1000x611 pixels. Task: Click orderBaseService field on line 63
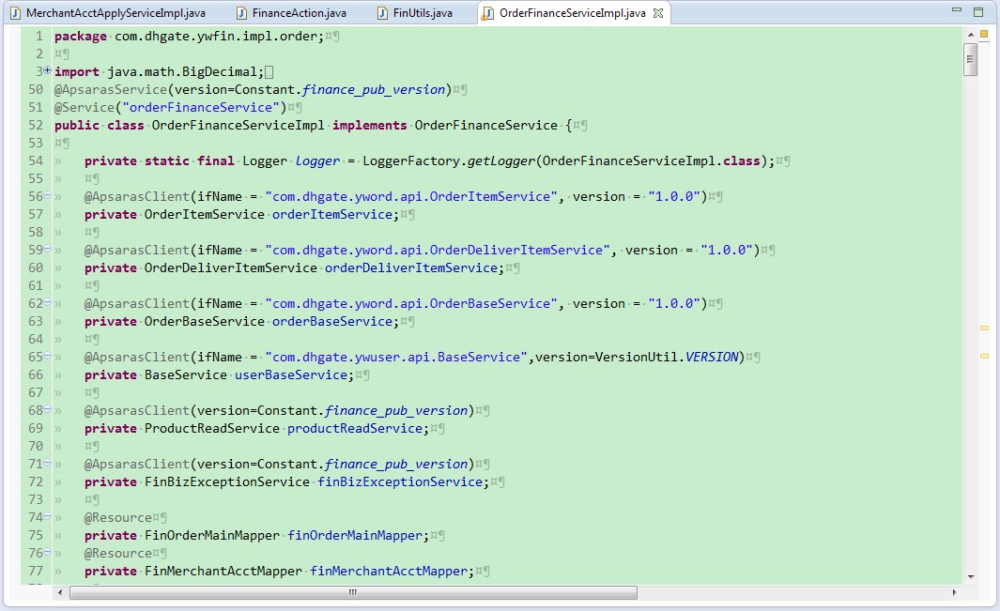click(x=331, y=322)
